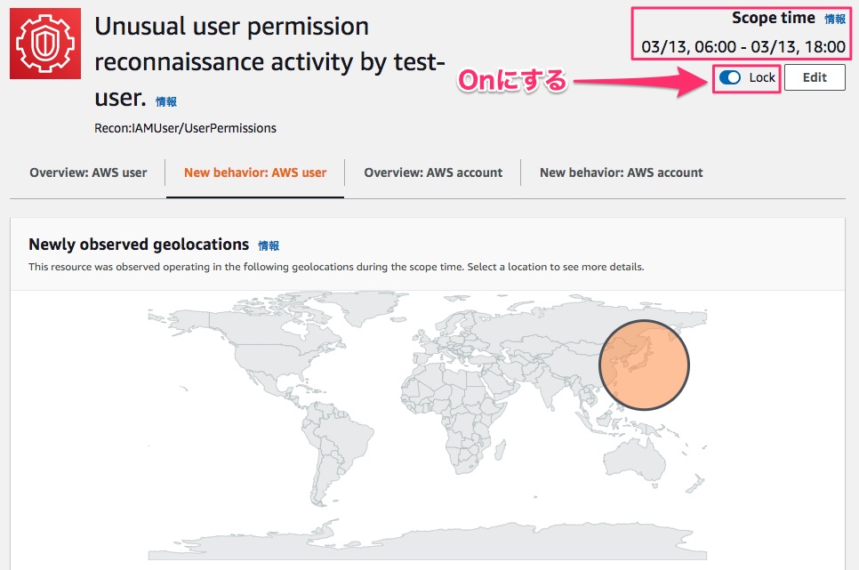Open 情報 link beside Newly observed geolocations
Screen dimensions: 859x570
269,245
